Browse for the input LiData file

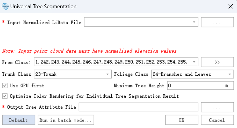tap(217, 22)
